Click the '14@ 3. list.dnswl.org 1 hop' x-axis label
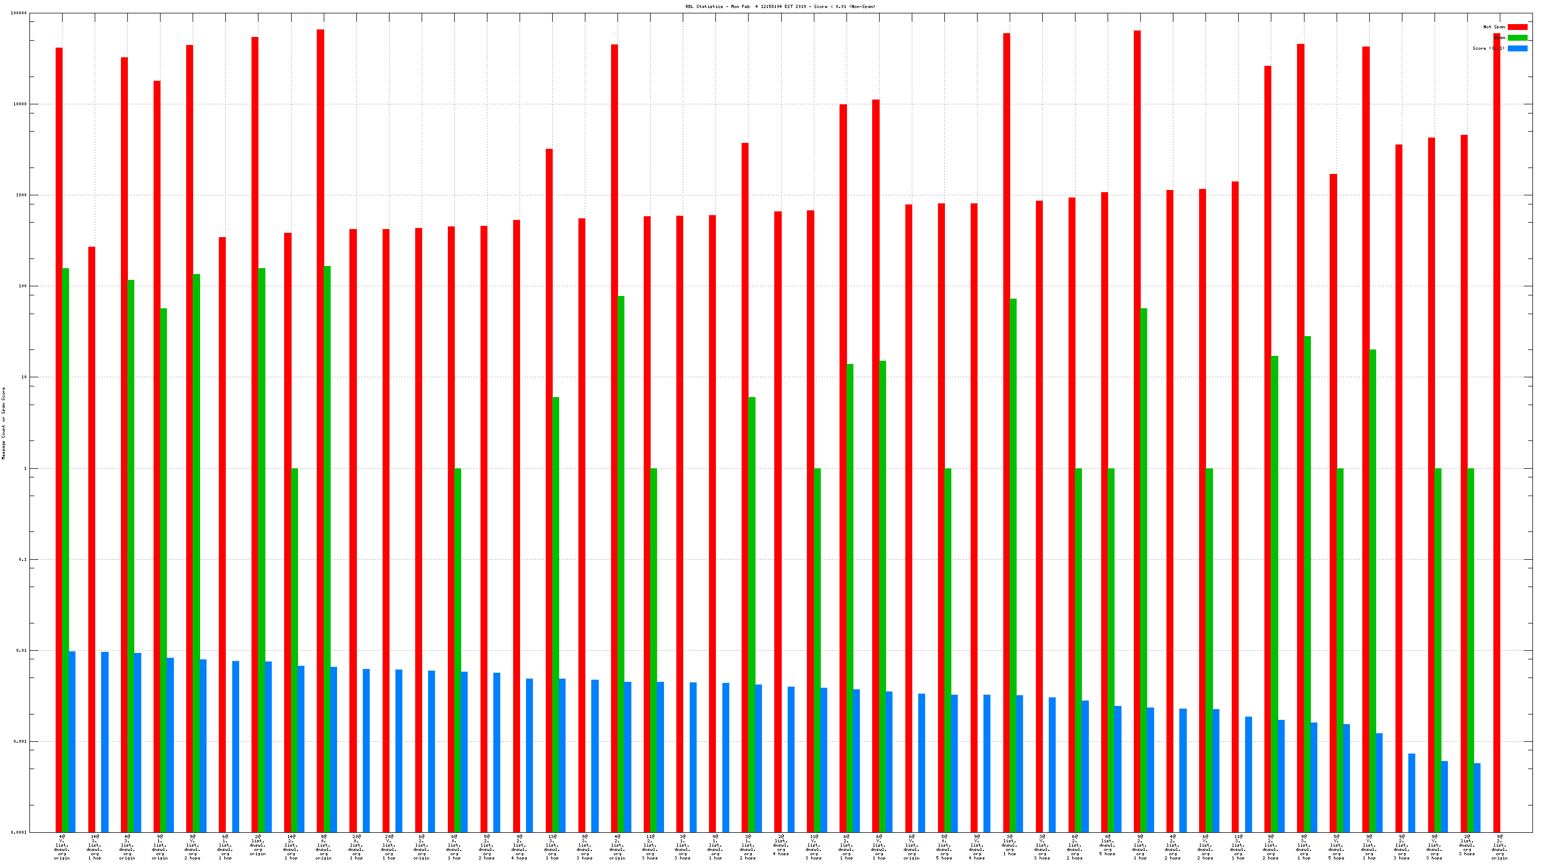 [95, 847]
